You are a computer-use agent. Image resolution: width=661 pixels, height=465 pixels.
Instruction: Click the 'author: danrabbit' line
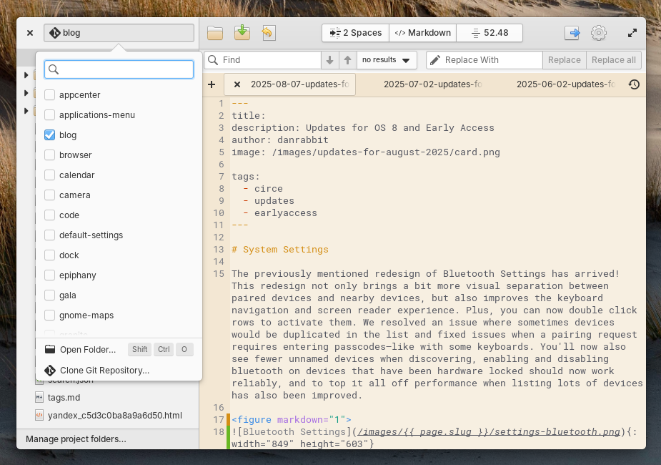pos(280,140)
